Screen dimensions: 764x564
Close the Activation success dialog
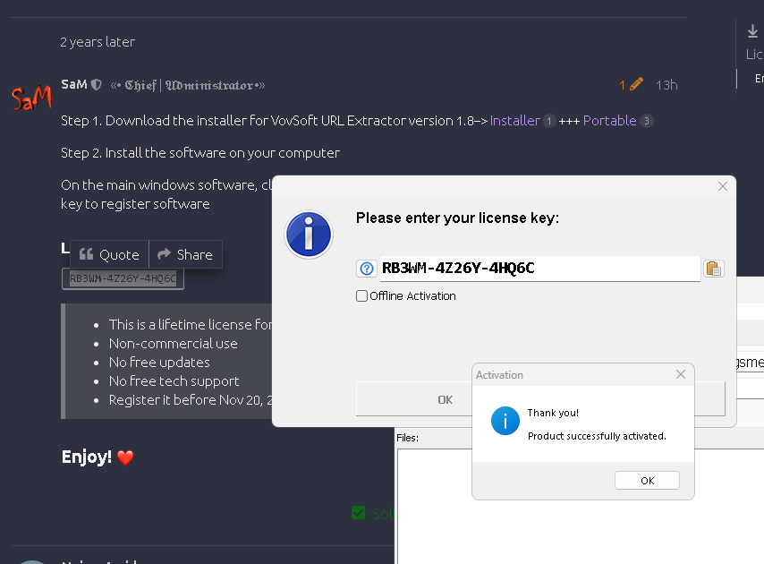(681, 375)
